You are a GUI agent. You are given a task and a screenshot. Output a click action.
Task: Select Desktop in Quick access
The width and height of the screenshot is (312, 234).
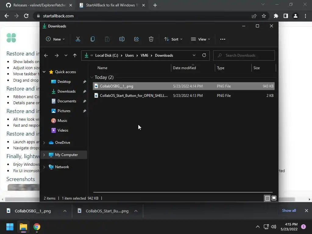point(64,82)
